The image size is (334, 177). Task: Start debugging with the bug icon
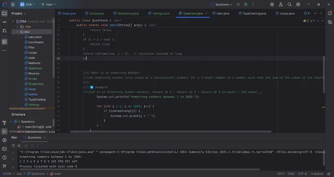(x=246, y=4)
